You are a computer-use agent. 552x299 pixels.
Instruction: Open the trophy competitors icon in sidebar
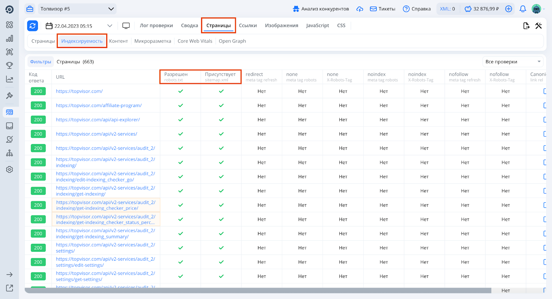10,65
